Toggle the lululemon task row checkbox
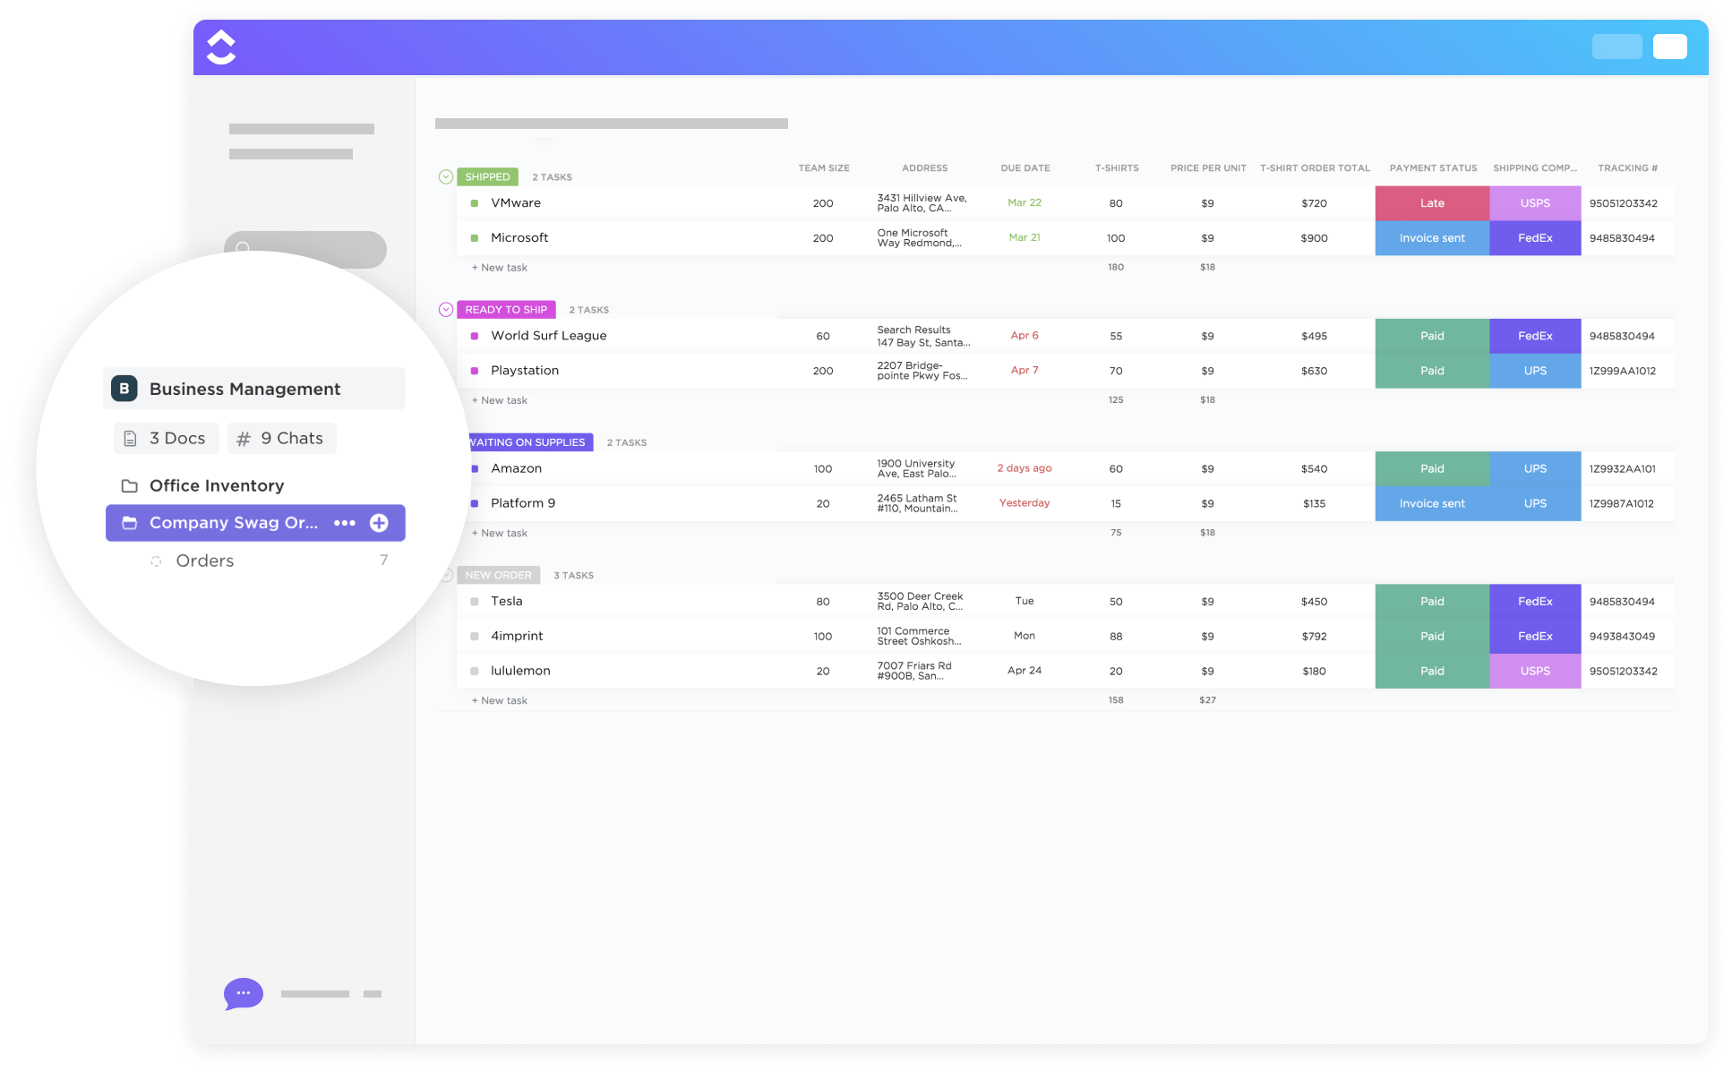 (474, 673)
